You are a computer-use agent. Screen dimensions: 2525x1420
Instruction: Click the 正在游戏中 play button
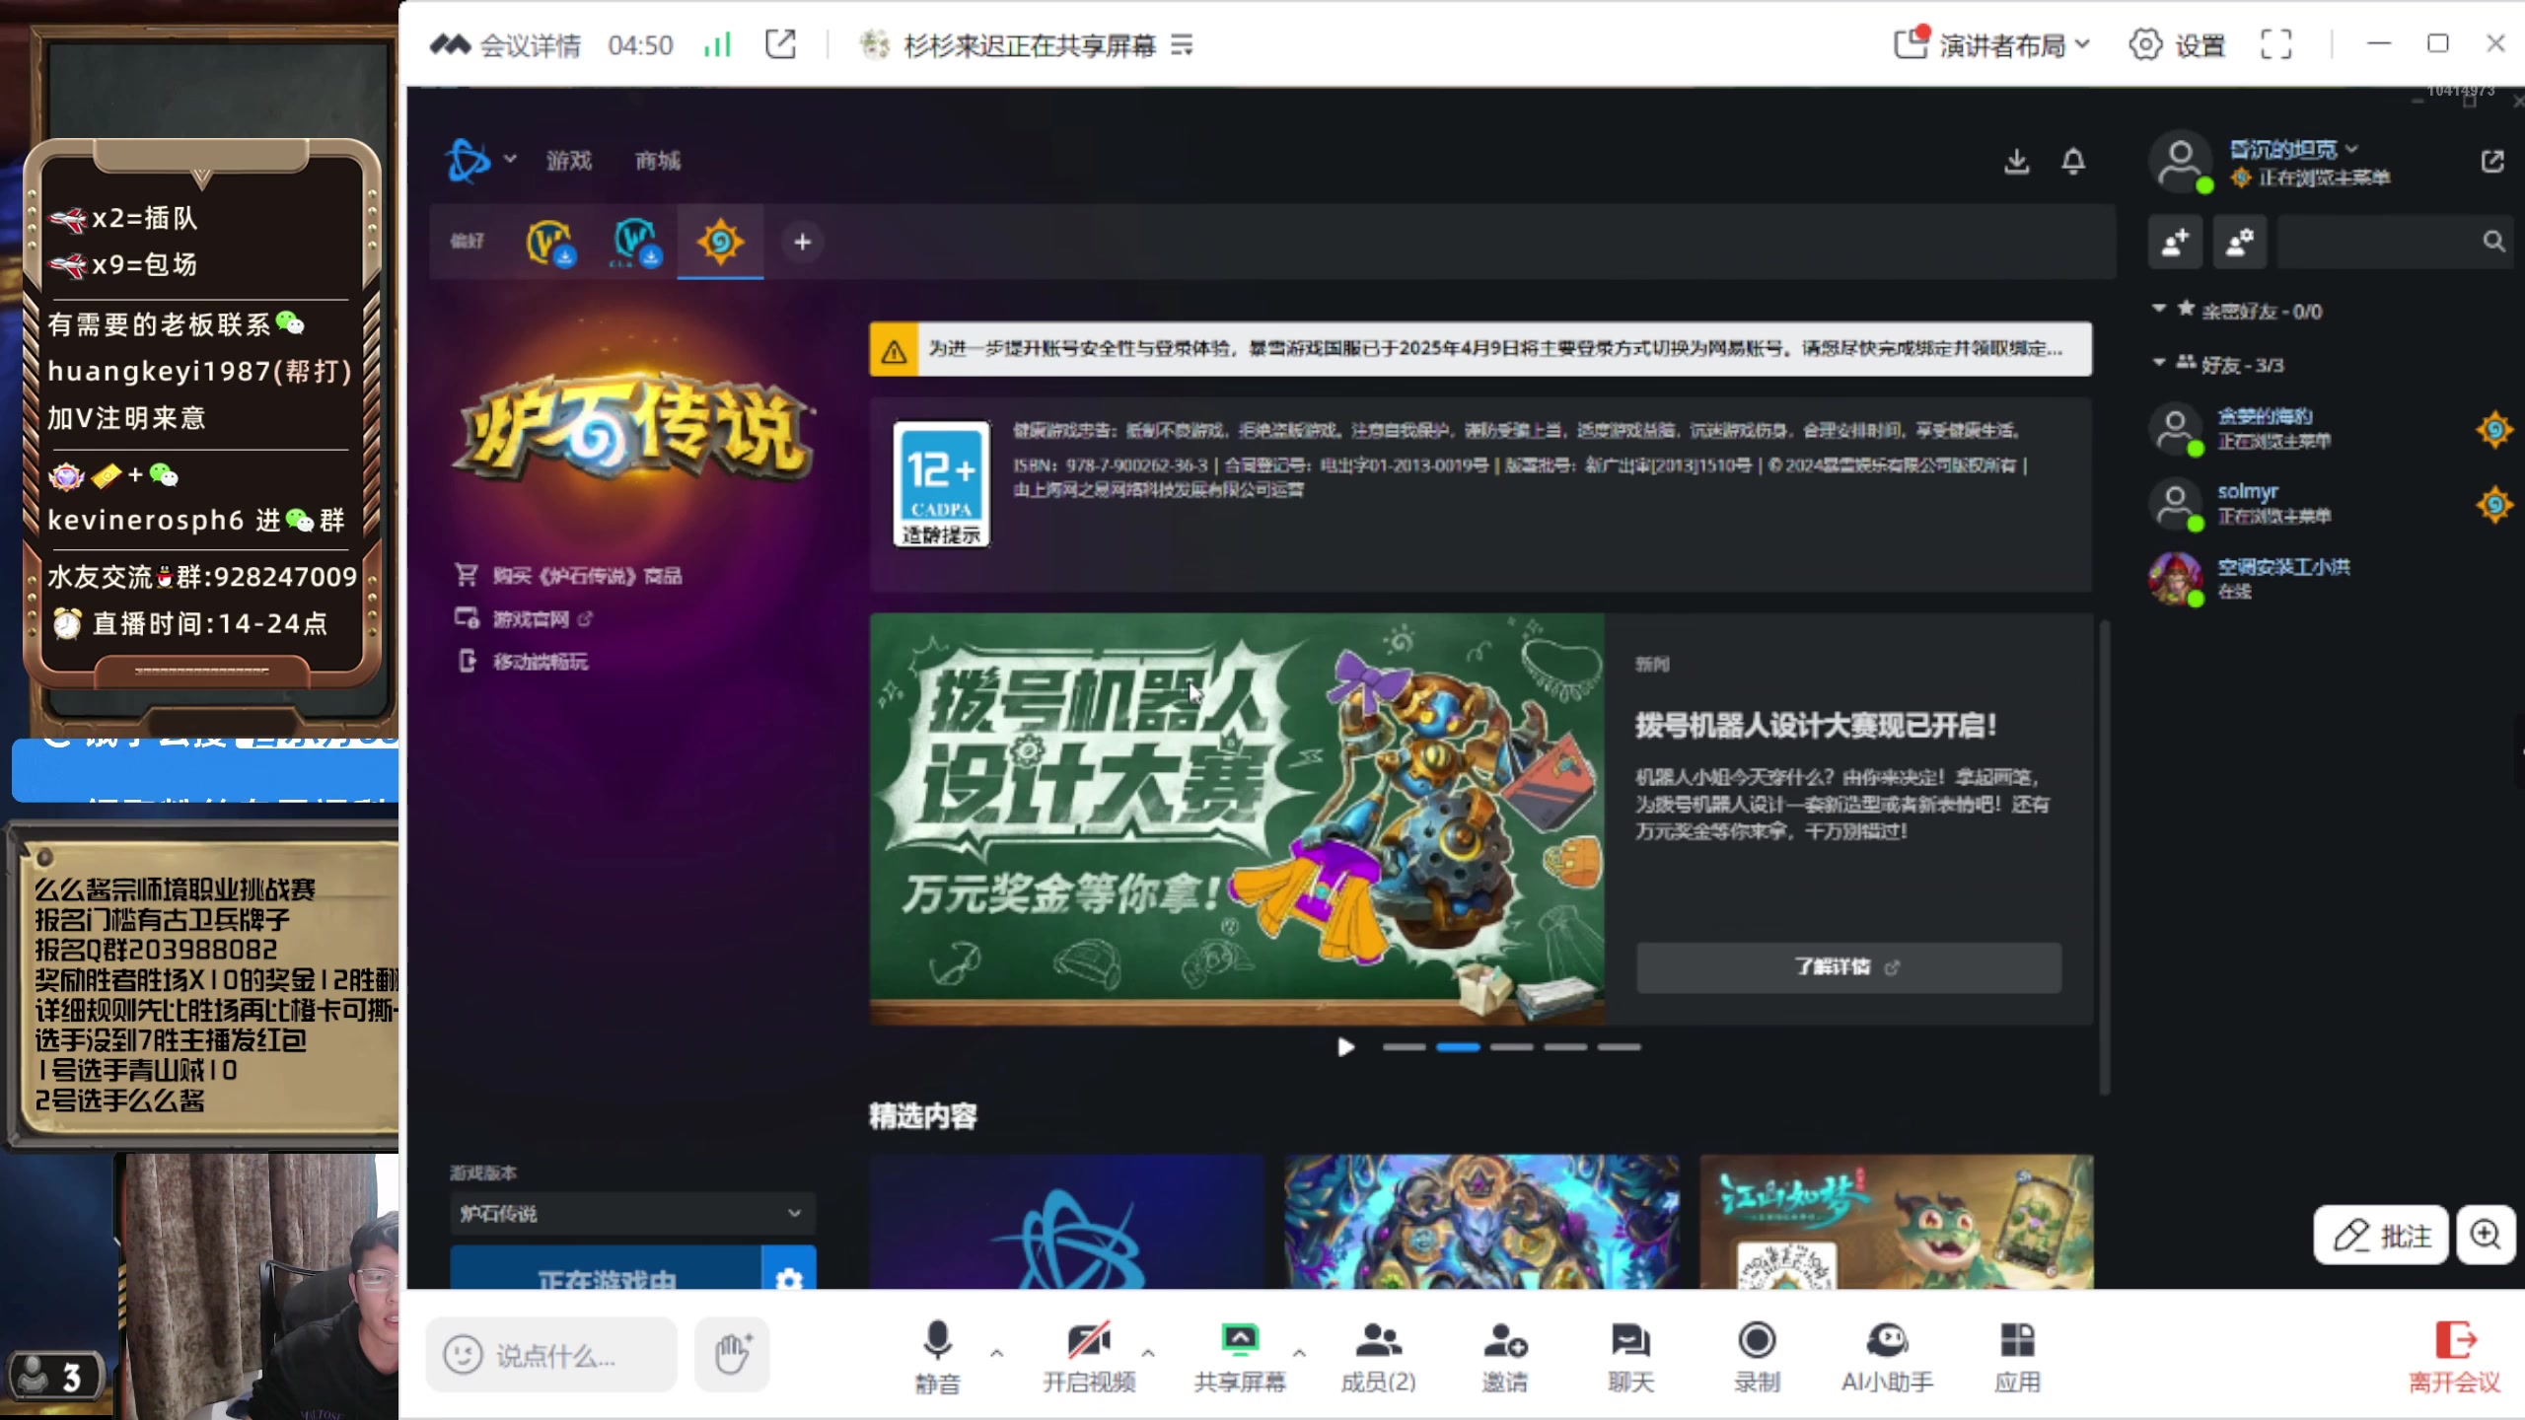606,1268
